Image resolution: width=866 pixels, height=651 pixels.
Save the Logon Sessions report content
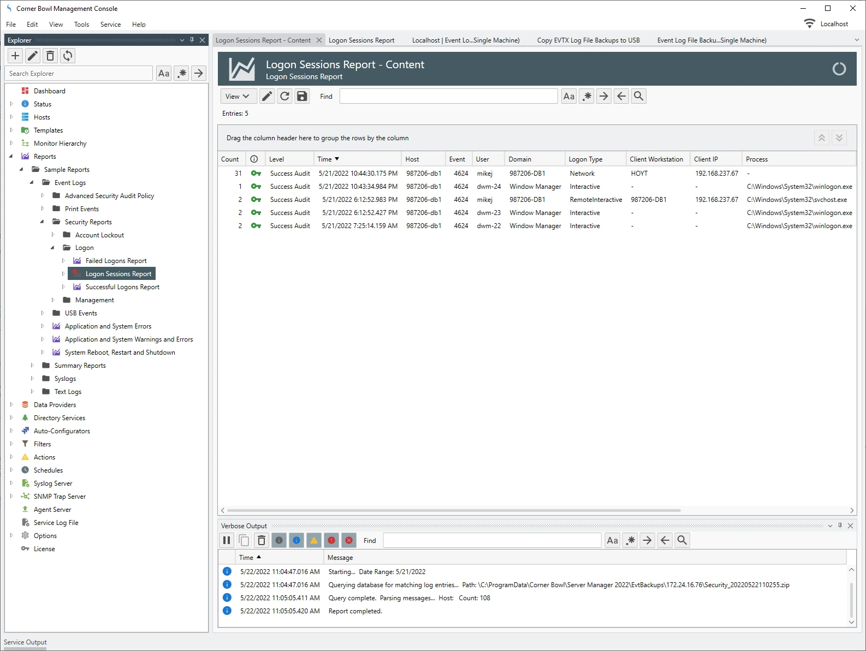coord(302,96)
